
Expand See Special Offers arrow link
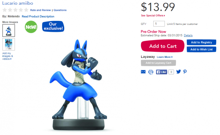click(x=153, y=15)
